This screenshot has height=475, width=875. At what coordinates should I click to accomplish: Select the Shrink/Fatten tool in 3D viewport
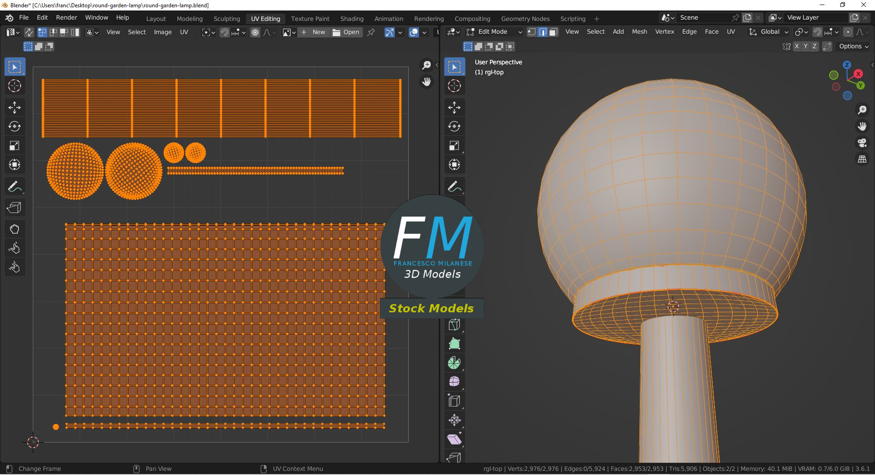tap(454, 420)
